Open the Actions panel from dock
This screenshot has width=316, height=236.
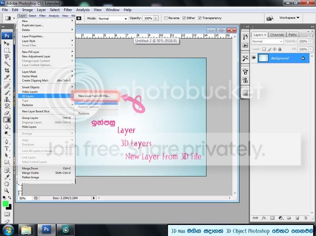(x=245, y=45)
